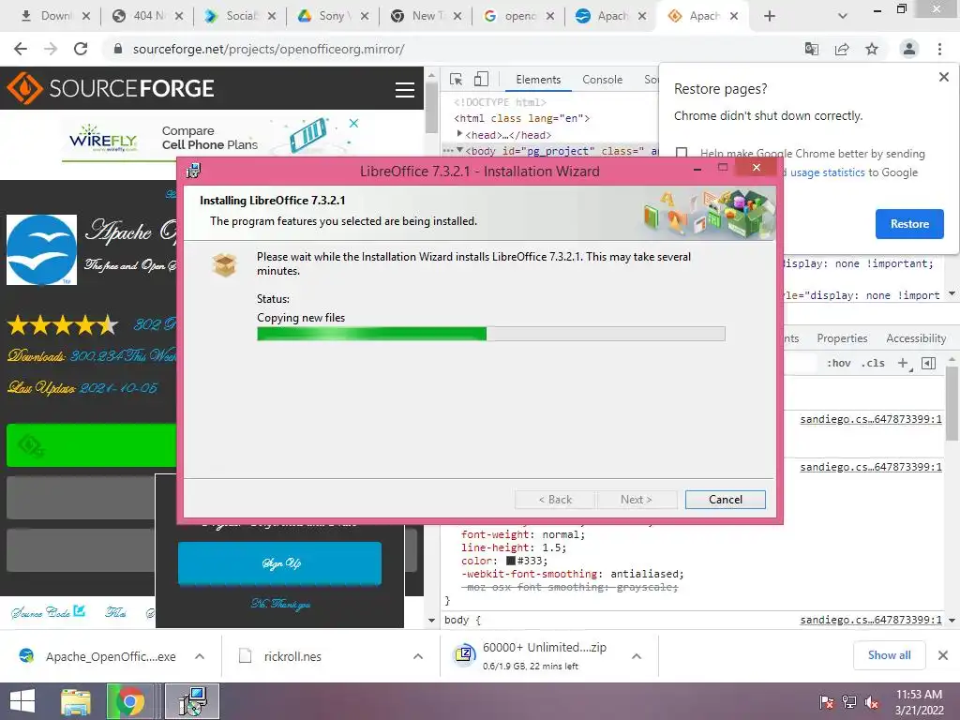Click the green download button
The width and height of the screenshot is (960, 720).
[92, 445]
